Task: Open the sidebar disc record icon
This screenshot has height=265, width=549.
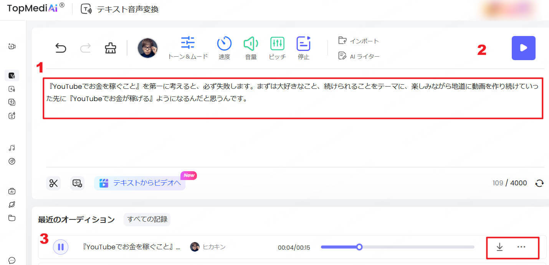Action: (x=12, y=161)
